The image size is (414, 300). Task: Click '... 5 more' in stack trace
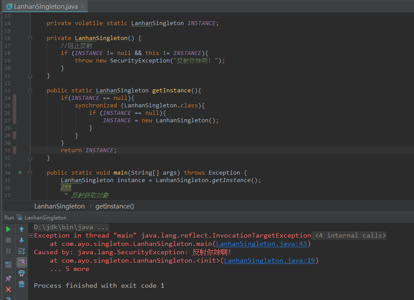[x=70, y=269]
